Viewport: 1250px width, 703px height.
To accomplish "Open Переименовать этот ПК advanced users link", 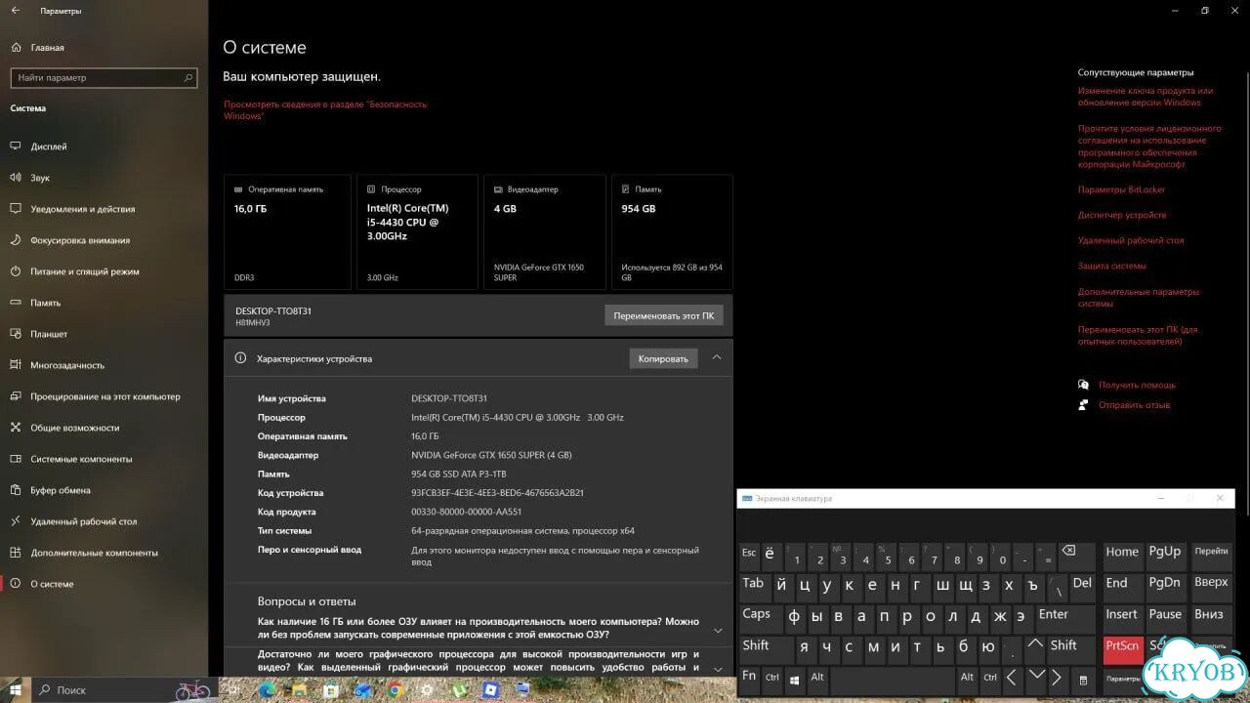I will pos(1138,335).
